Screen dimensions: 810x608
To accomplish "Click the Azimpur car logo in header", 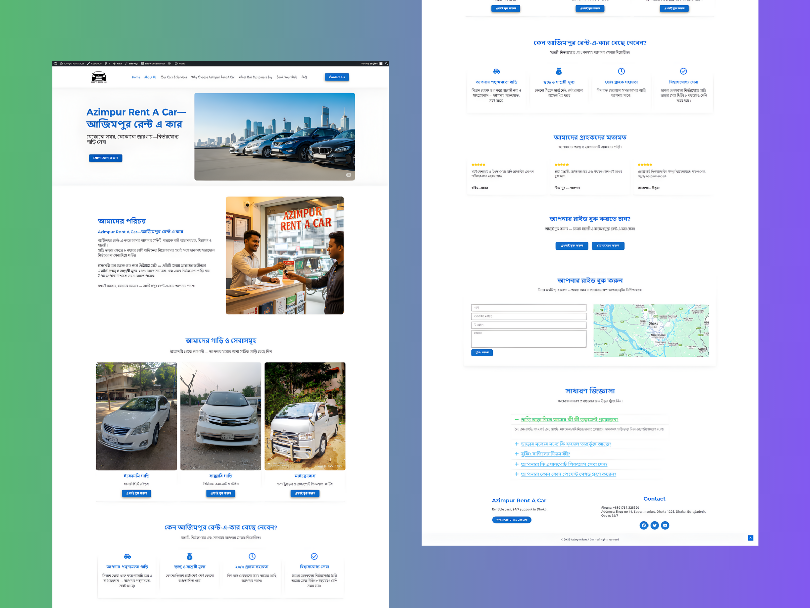I will (99, 77).
